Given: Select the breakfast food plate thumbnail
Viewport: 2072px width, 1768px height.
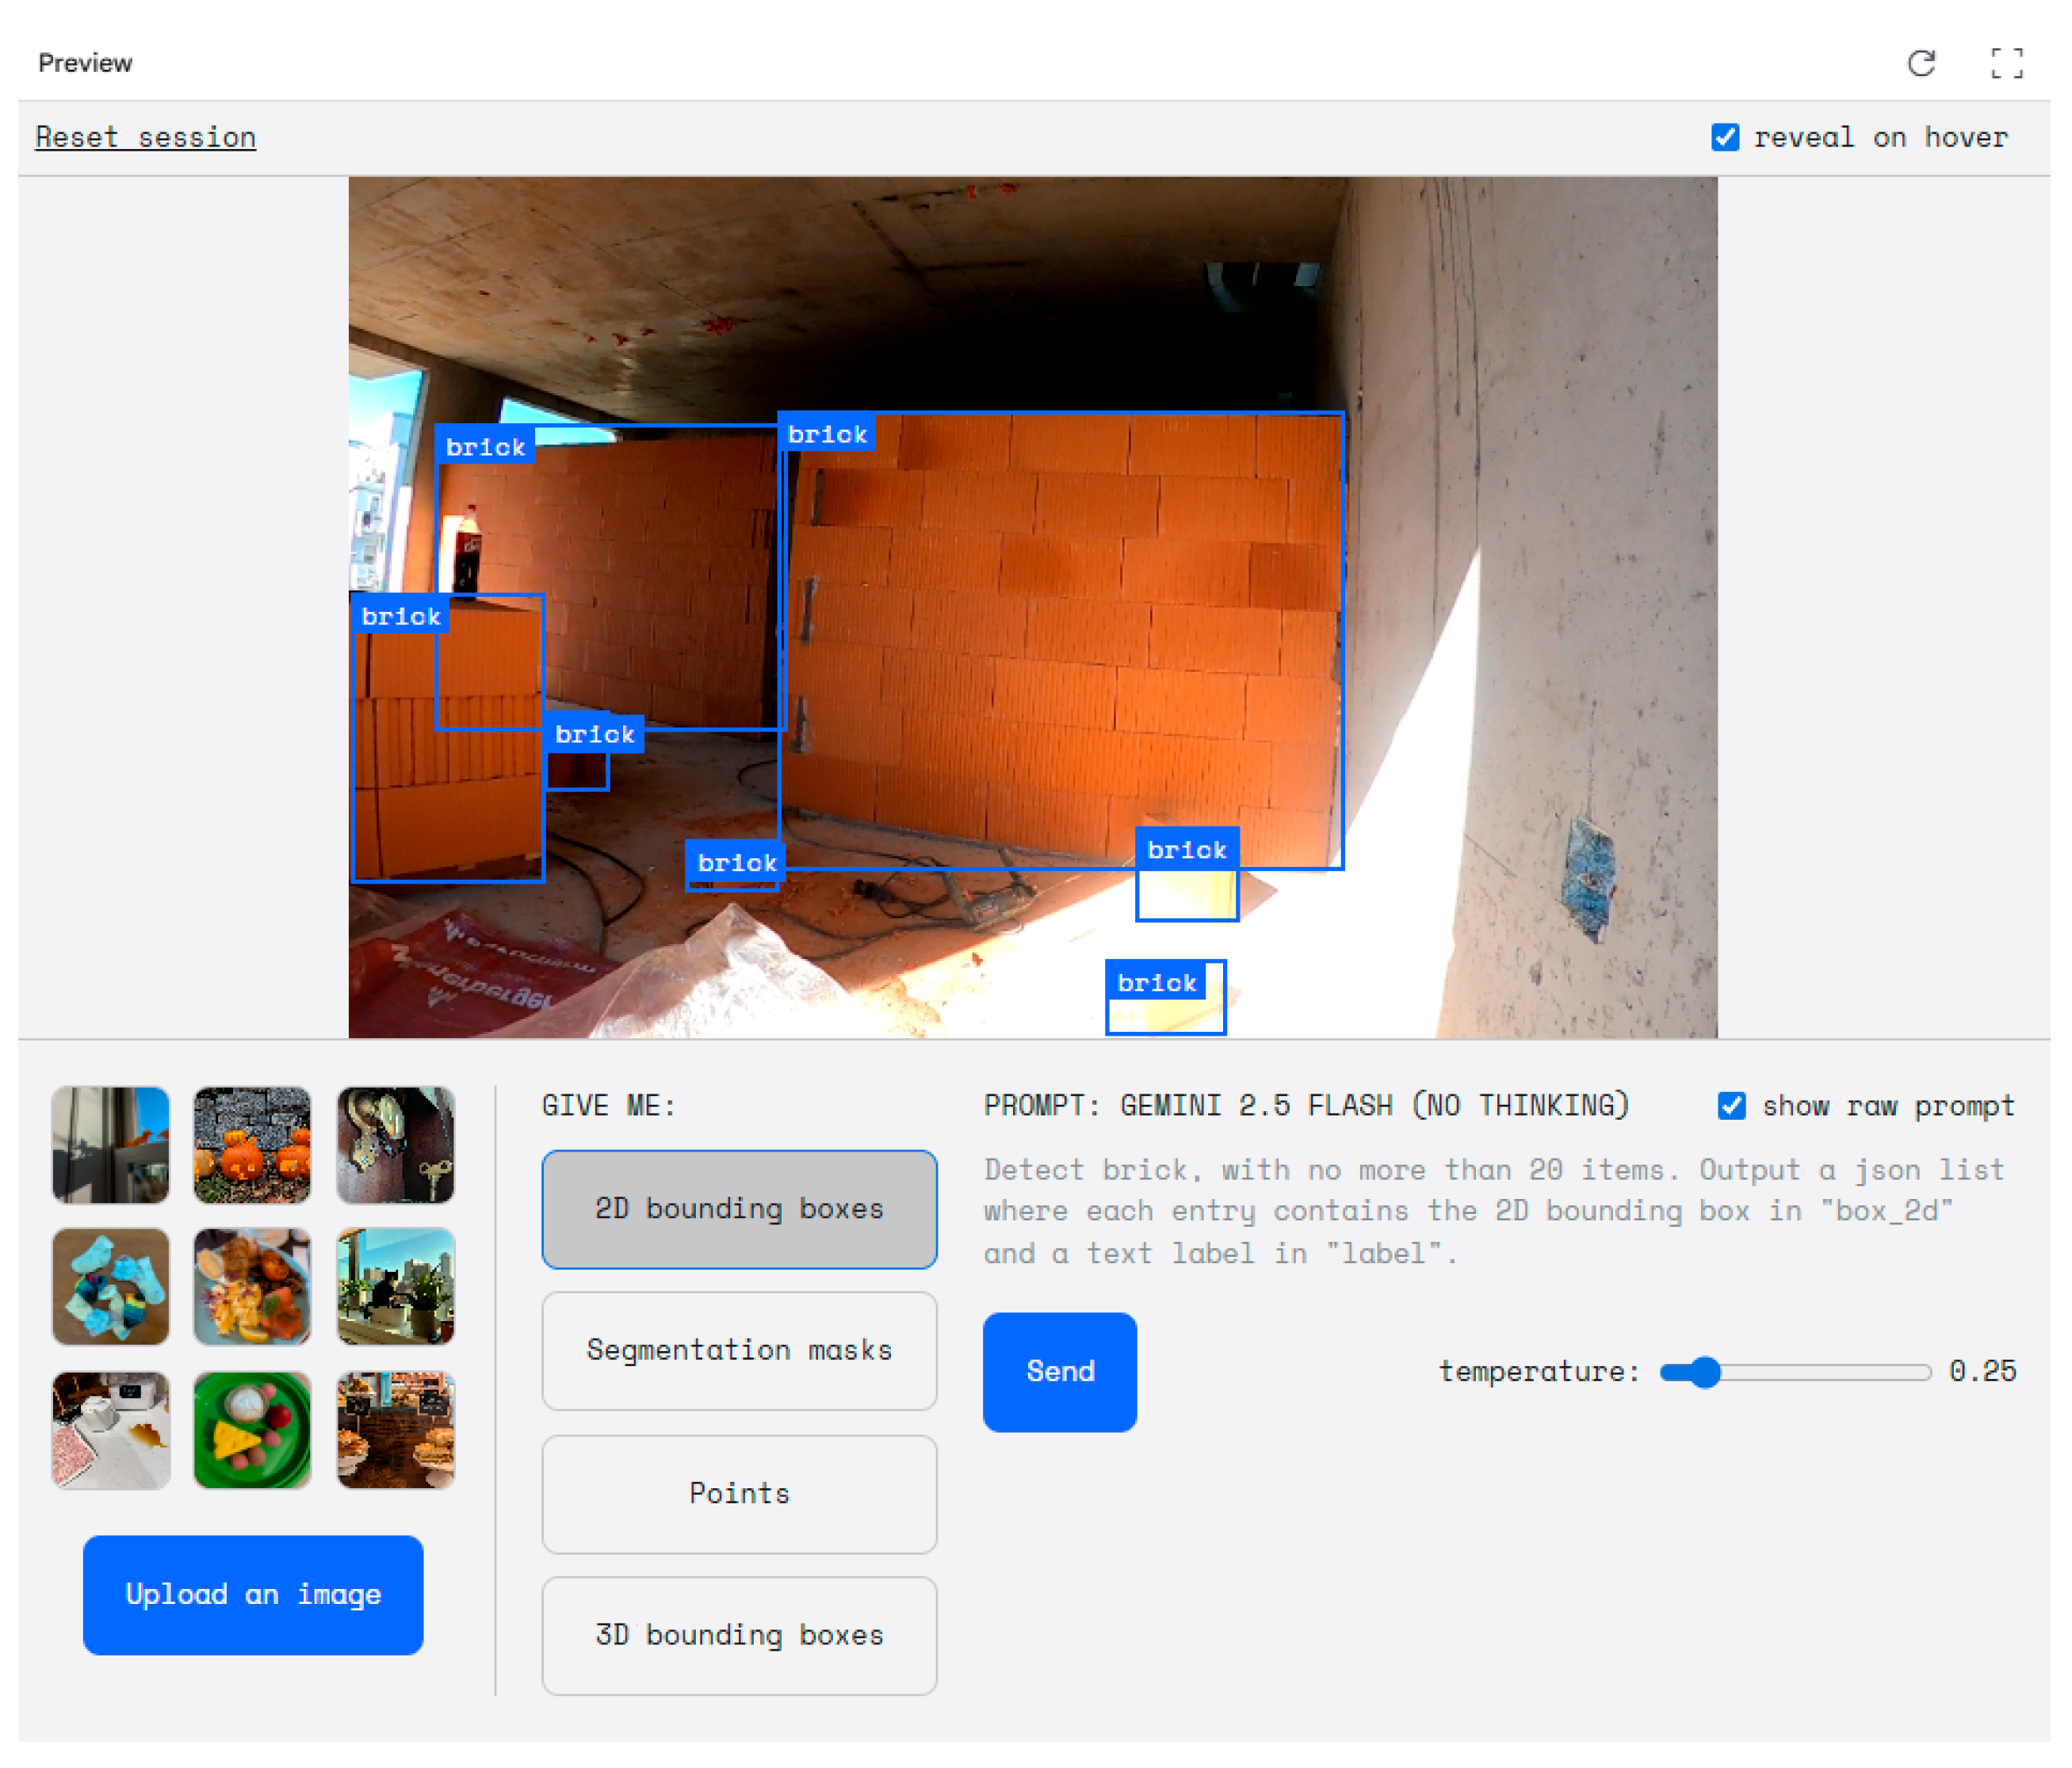Looking at the screenshot, I should pyautogui.click(x=252, y=1286).
